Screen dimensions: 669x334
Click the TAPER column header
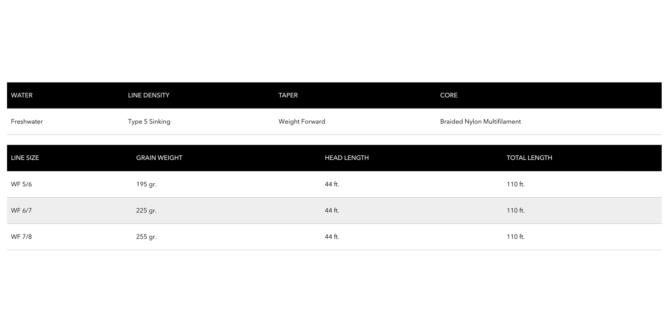point(288,95)
